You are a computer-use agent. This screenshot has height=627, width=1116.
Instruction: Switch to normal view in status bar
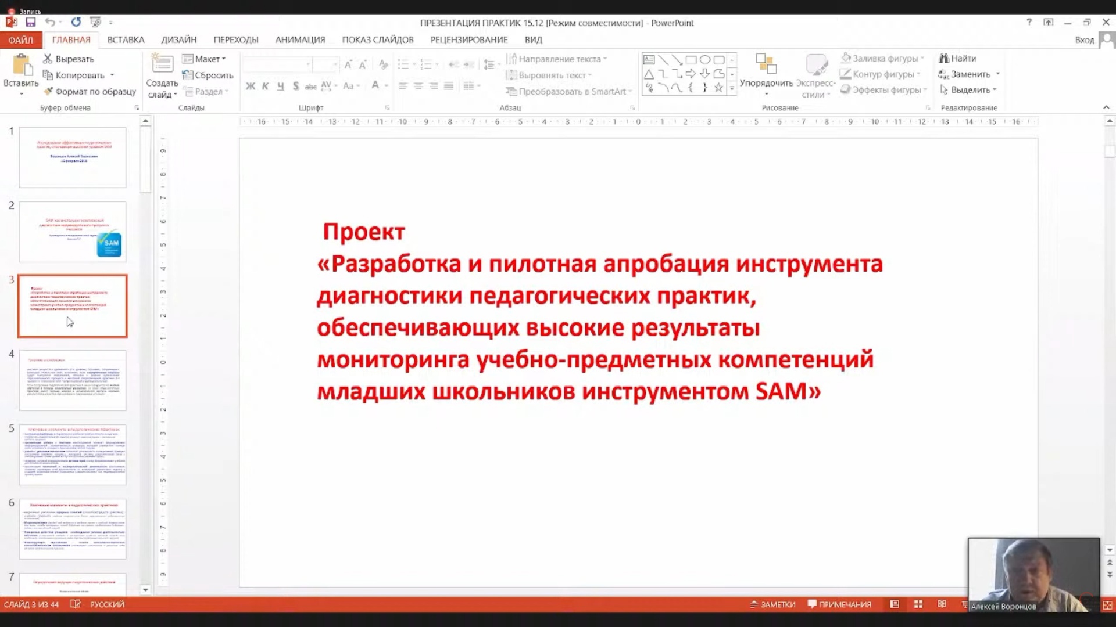(x=895, y=604)
